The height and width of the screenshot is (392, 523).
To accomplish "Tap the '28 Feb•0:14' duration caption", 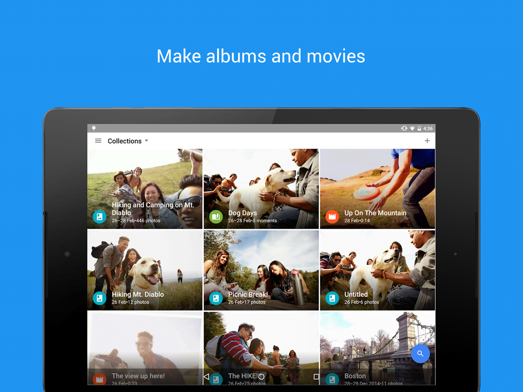I will pos(357,221).
